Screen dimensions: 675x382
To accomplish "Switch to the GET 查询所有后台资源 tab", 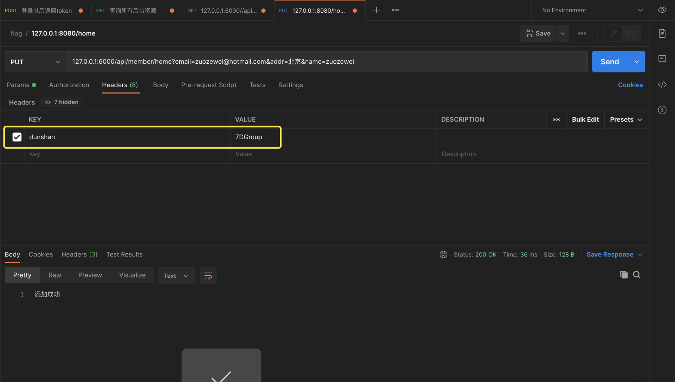I will (x=135, y=11).
